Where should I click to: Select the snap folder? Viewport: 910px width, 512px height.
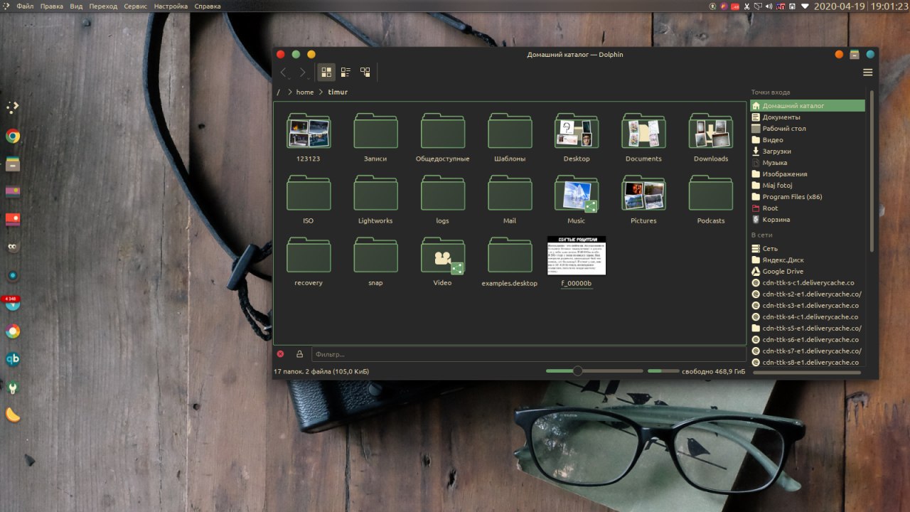point(375,261)
